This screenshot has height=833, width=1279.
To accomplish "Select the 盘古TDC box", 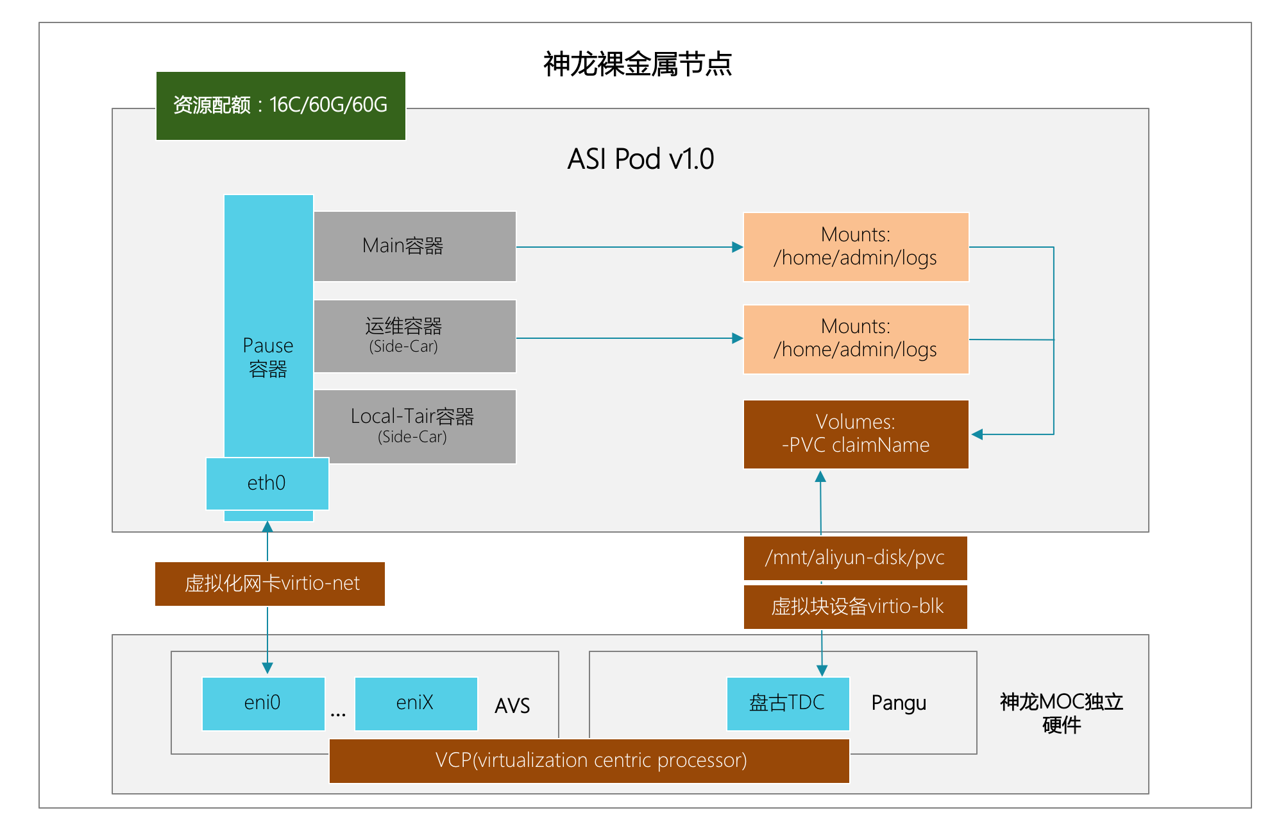I will (x=788, y=703).
